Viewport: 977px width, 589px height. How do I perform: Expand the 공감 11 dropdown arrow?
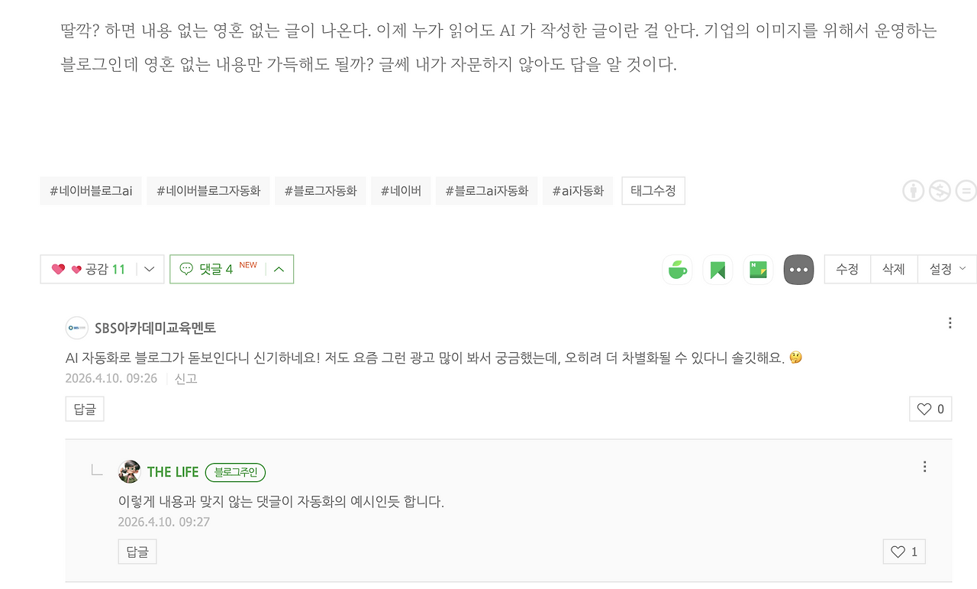tap(150, 269)
